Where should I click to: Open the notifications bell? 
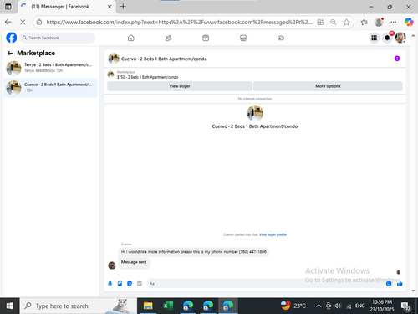coord(387,38)
